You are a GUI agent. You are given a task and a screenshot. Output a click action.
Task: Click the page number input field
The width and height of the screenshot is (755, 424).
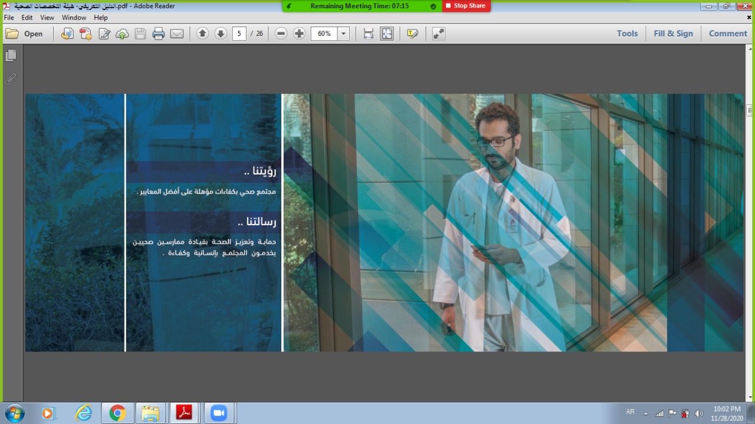click(239, 34)
